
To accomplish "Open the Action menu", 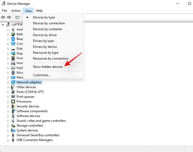I will click(x=16, y=11).
